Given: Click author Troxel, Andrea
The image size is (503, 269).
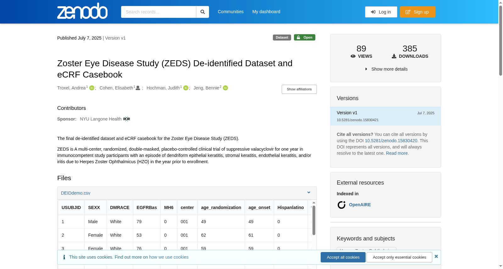Looking at the screenshot, I should 71,88.
